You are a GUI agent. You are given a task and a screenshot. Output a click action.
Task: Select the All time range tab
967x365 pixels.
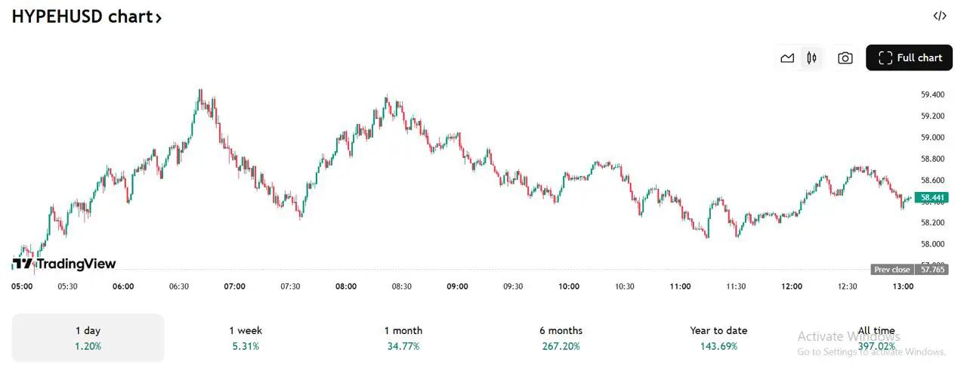click(876, 338)
